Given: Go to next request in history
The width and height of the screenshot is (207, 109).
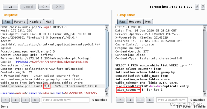Looking at the screenshot, I should (x=58, y=7).
